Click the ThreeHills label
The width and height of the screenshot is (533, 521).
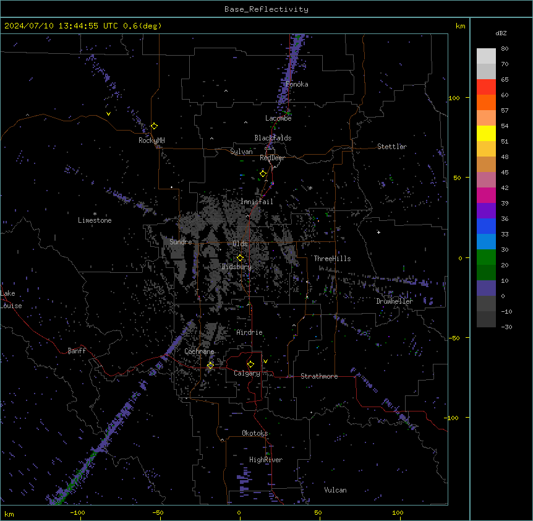pos(332,259)
